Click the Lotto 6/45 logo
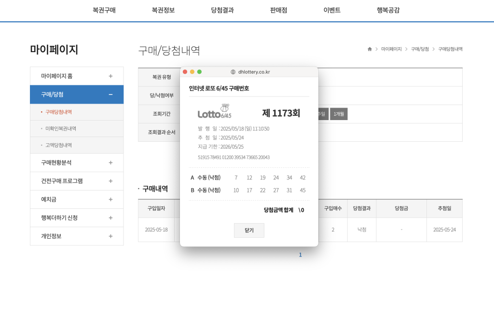 click(215, 112)
